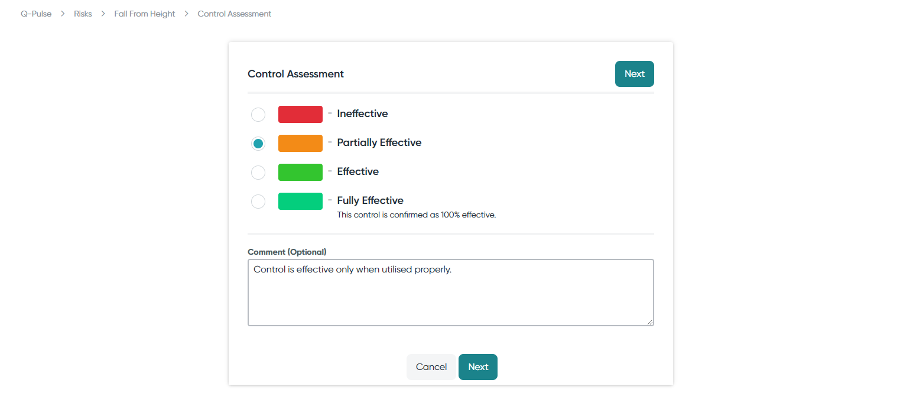The height and width of the screenshot is (396, 897).
Task: Click the chevron before the Control Assessment breadcrumb
Action: pos(186,14)
